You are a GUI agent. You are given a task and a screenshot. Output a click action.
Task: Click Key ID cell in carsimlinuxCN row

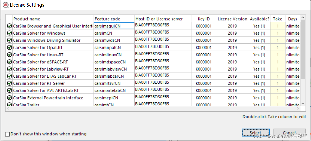pos(204,55)
